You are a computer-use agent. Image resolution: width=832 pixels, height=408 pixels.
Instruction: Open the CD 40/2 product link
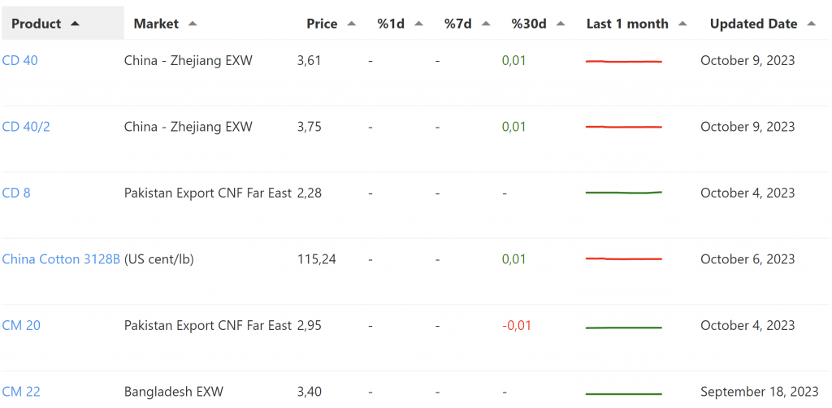pos(26,127)
